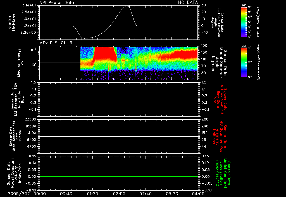Image resolution: width=286 pixels, height=197 pixels.
Task: Click the peak of the sun elevation curve
Action: coord(127,6)
